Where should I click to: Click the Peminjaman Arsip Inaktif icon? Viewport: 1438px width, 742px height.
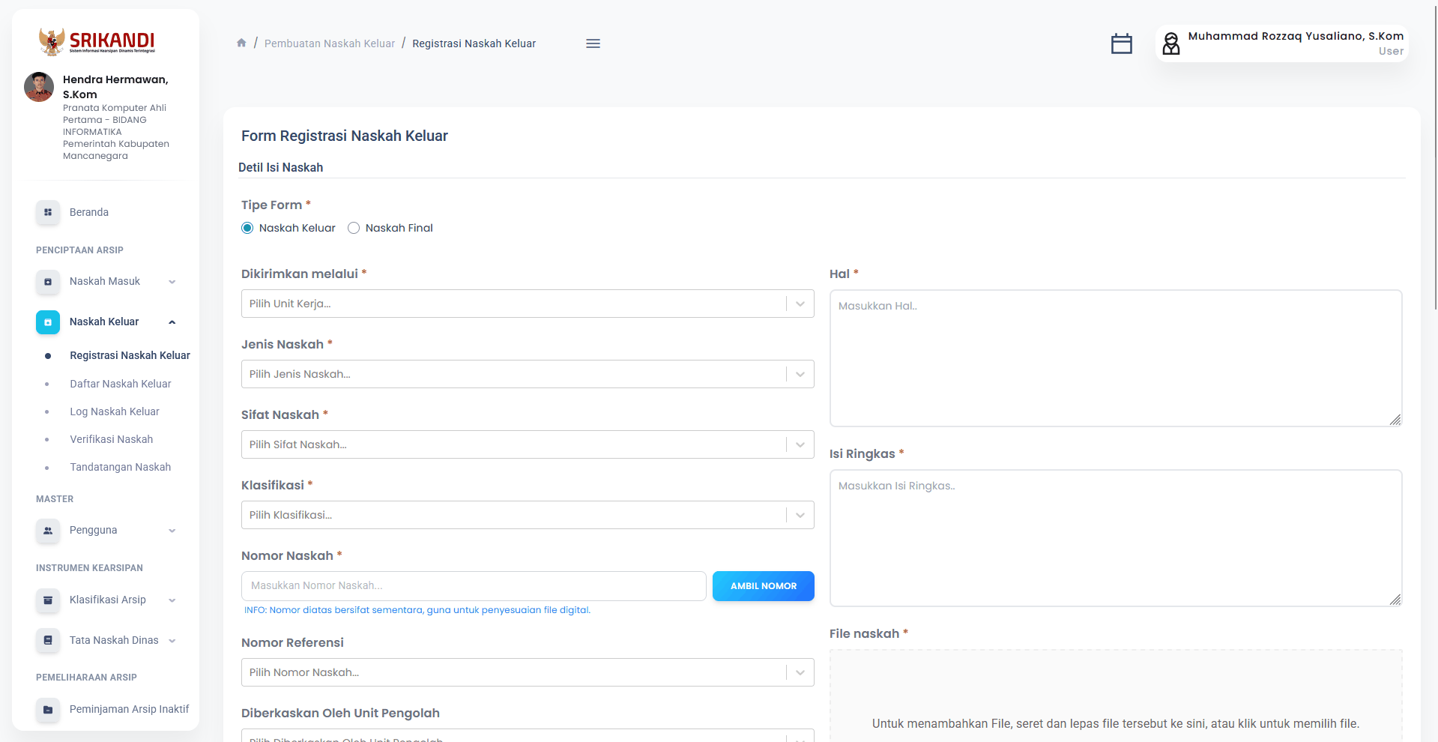(48, 710)
